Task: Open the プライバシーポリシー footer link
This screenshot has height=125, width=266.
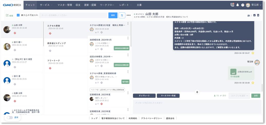Action: (151, 118)
